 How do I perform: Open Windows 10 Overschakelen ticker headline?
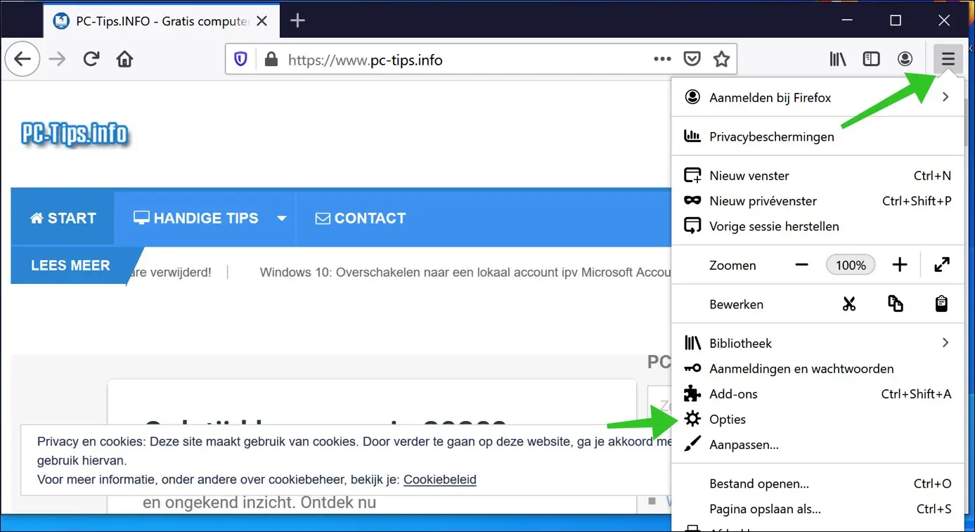pos(465,272)
